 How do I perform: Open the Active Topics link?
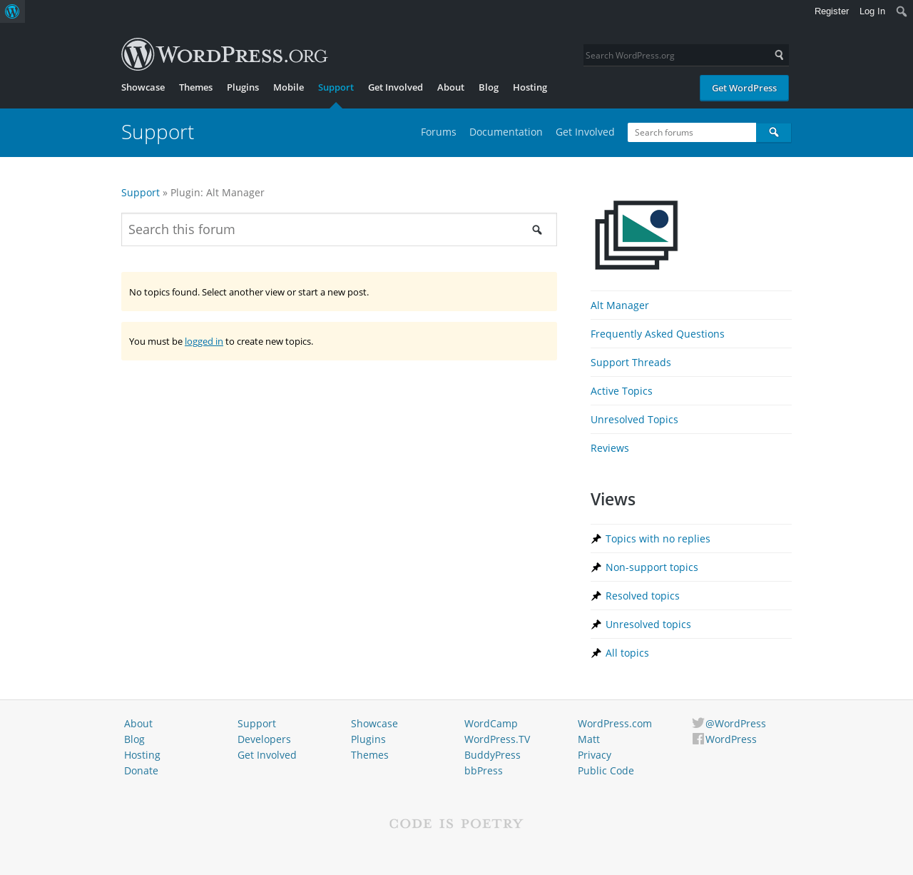pos(621,391)
